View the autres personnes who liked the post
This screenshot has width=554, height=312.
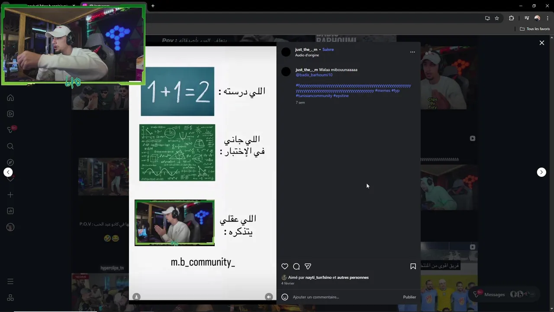[x=353, y=277]
